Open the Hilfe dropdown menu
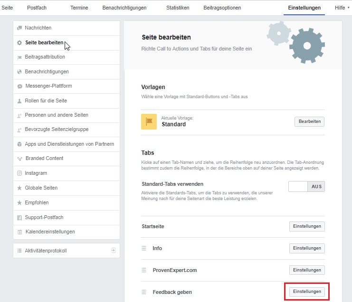352x302 pixels. click(342, 8)
